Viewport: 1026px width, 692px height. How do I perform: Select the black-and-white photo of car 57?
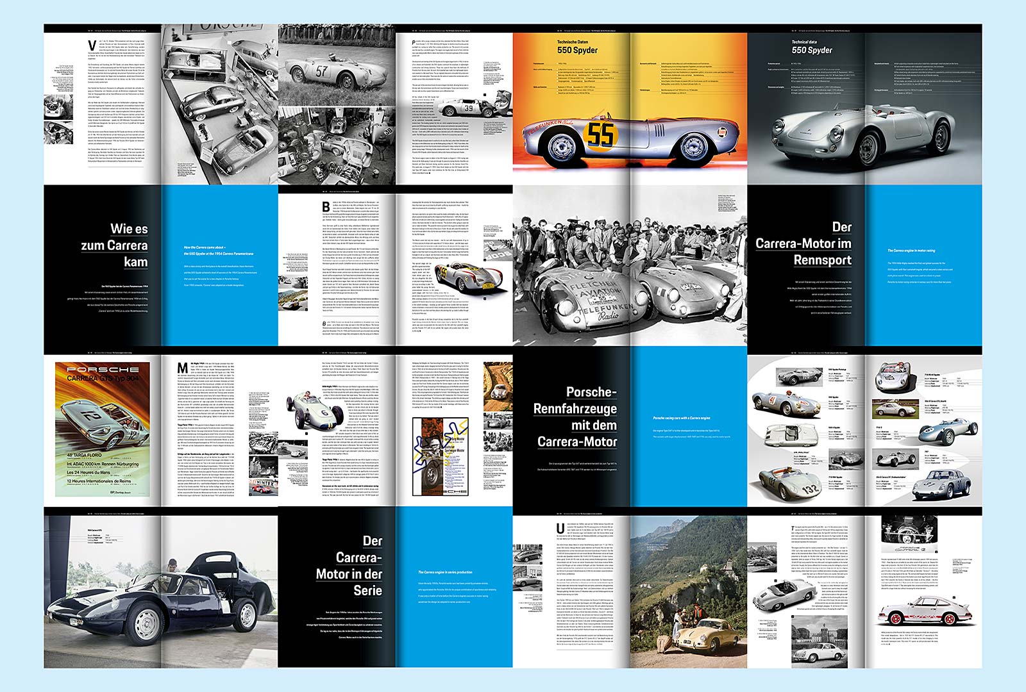click(x=337, y=65)
